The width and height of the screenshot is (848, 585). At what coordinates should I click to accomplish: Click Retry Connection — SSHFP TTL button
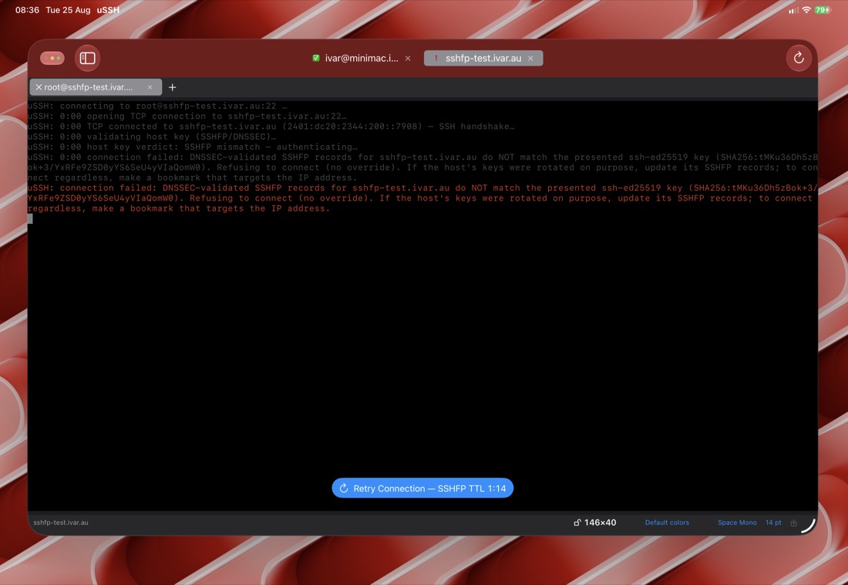(422, 488)
